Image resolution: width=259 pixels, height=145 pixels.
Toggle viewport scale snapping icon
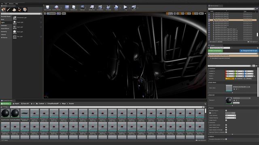pyautogui.click(x=193, y=13)
